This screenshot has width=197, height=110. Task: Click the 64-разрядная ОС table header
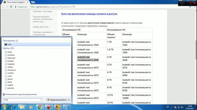coord(116,30)
